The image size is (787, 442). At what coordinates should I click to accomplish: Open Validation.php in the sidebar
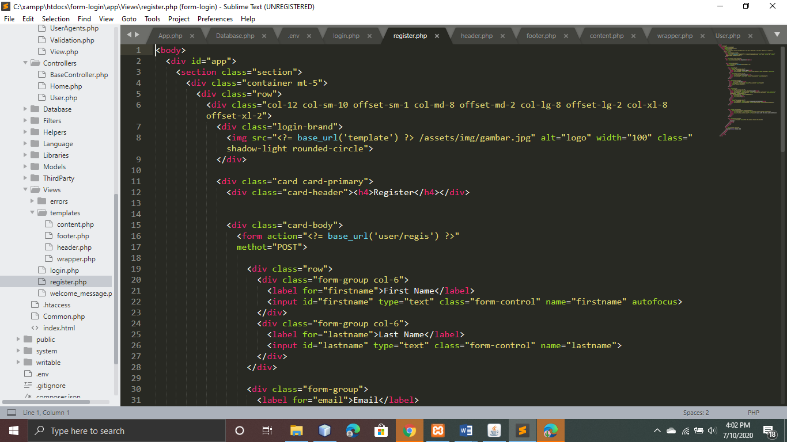72,40
